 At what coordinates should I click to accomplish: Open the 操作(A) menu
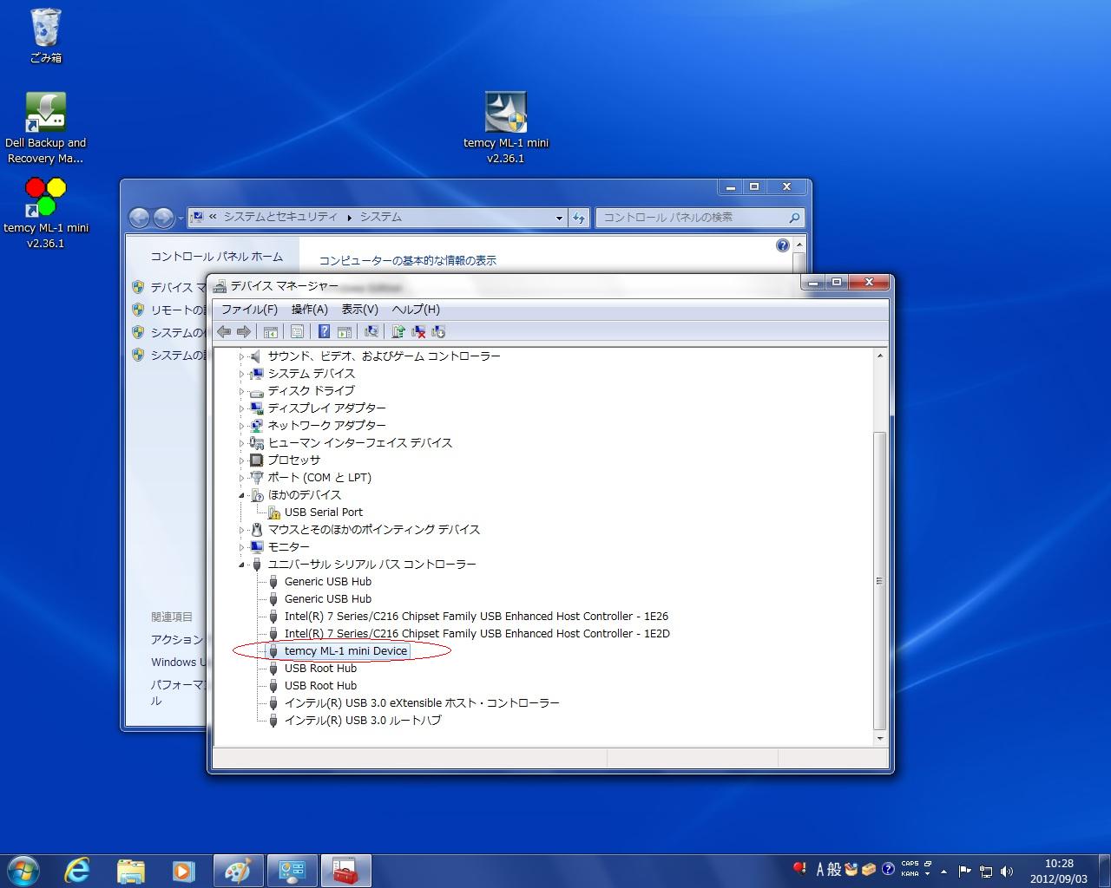[x=310, y=310]
